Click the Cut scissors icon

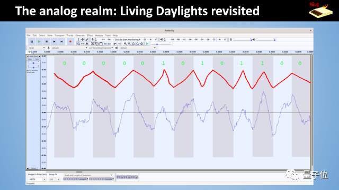(93, 44)
